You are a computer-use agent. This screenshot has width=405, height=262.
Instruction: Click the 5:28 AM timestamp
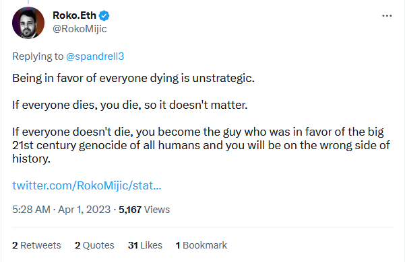(x=31, y=210)
